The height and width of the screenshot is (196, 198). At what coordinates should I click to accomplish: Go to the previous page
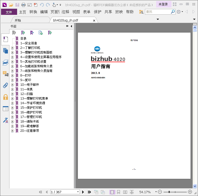pyautogui.click(x=47, y=192)
